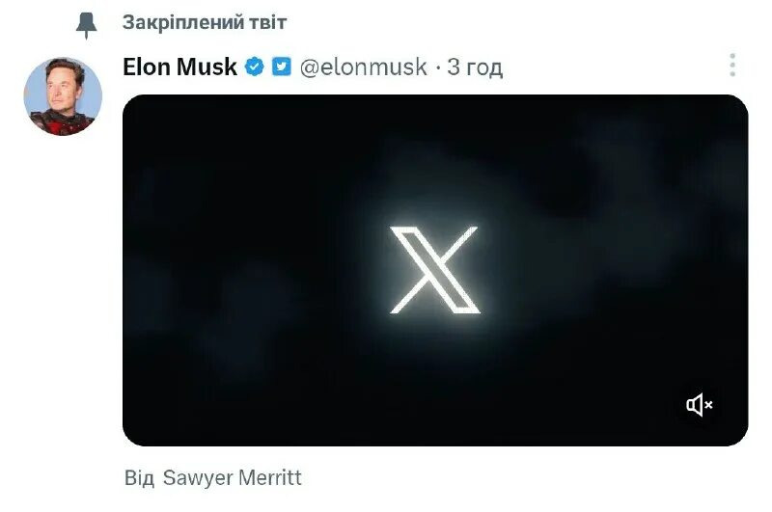Open the @elonmusk handle link

point(364,67)
